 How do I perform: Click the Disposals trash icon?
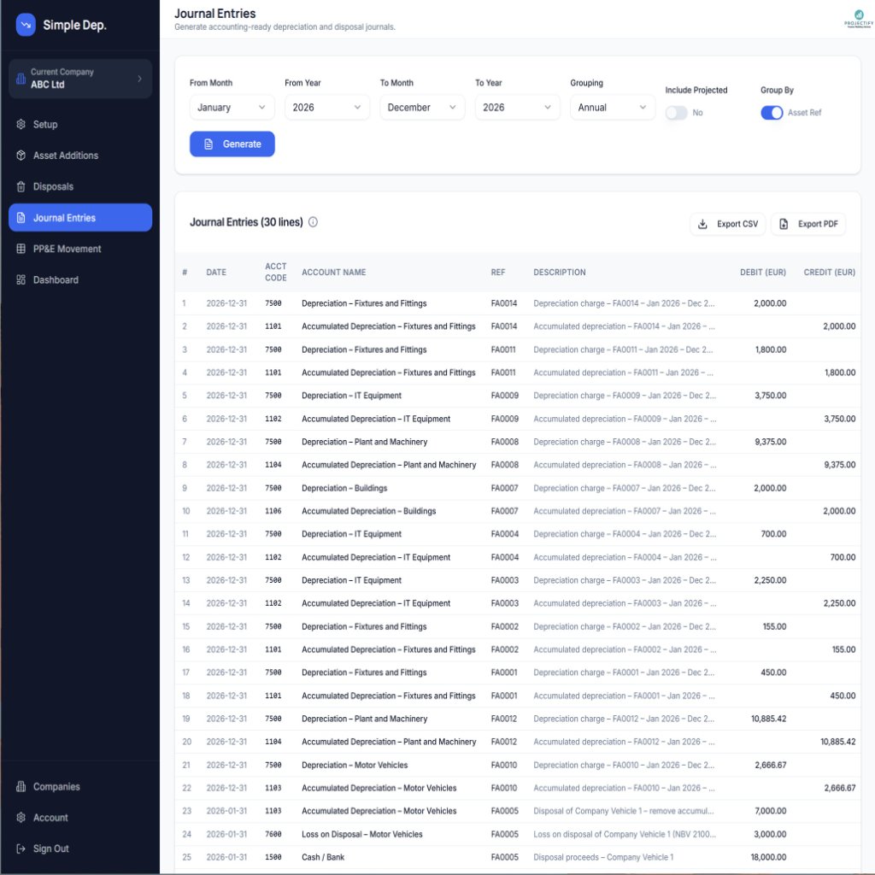(21, 187)
